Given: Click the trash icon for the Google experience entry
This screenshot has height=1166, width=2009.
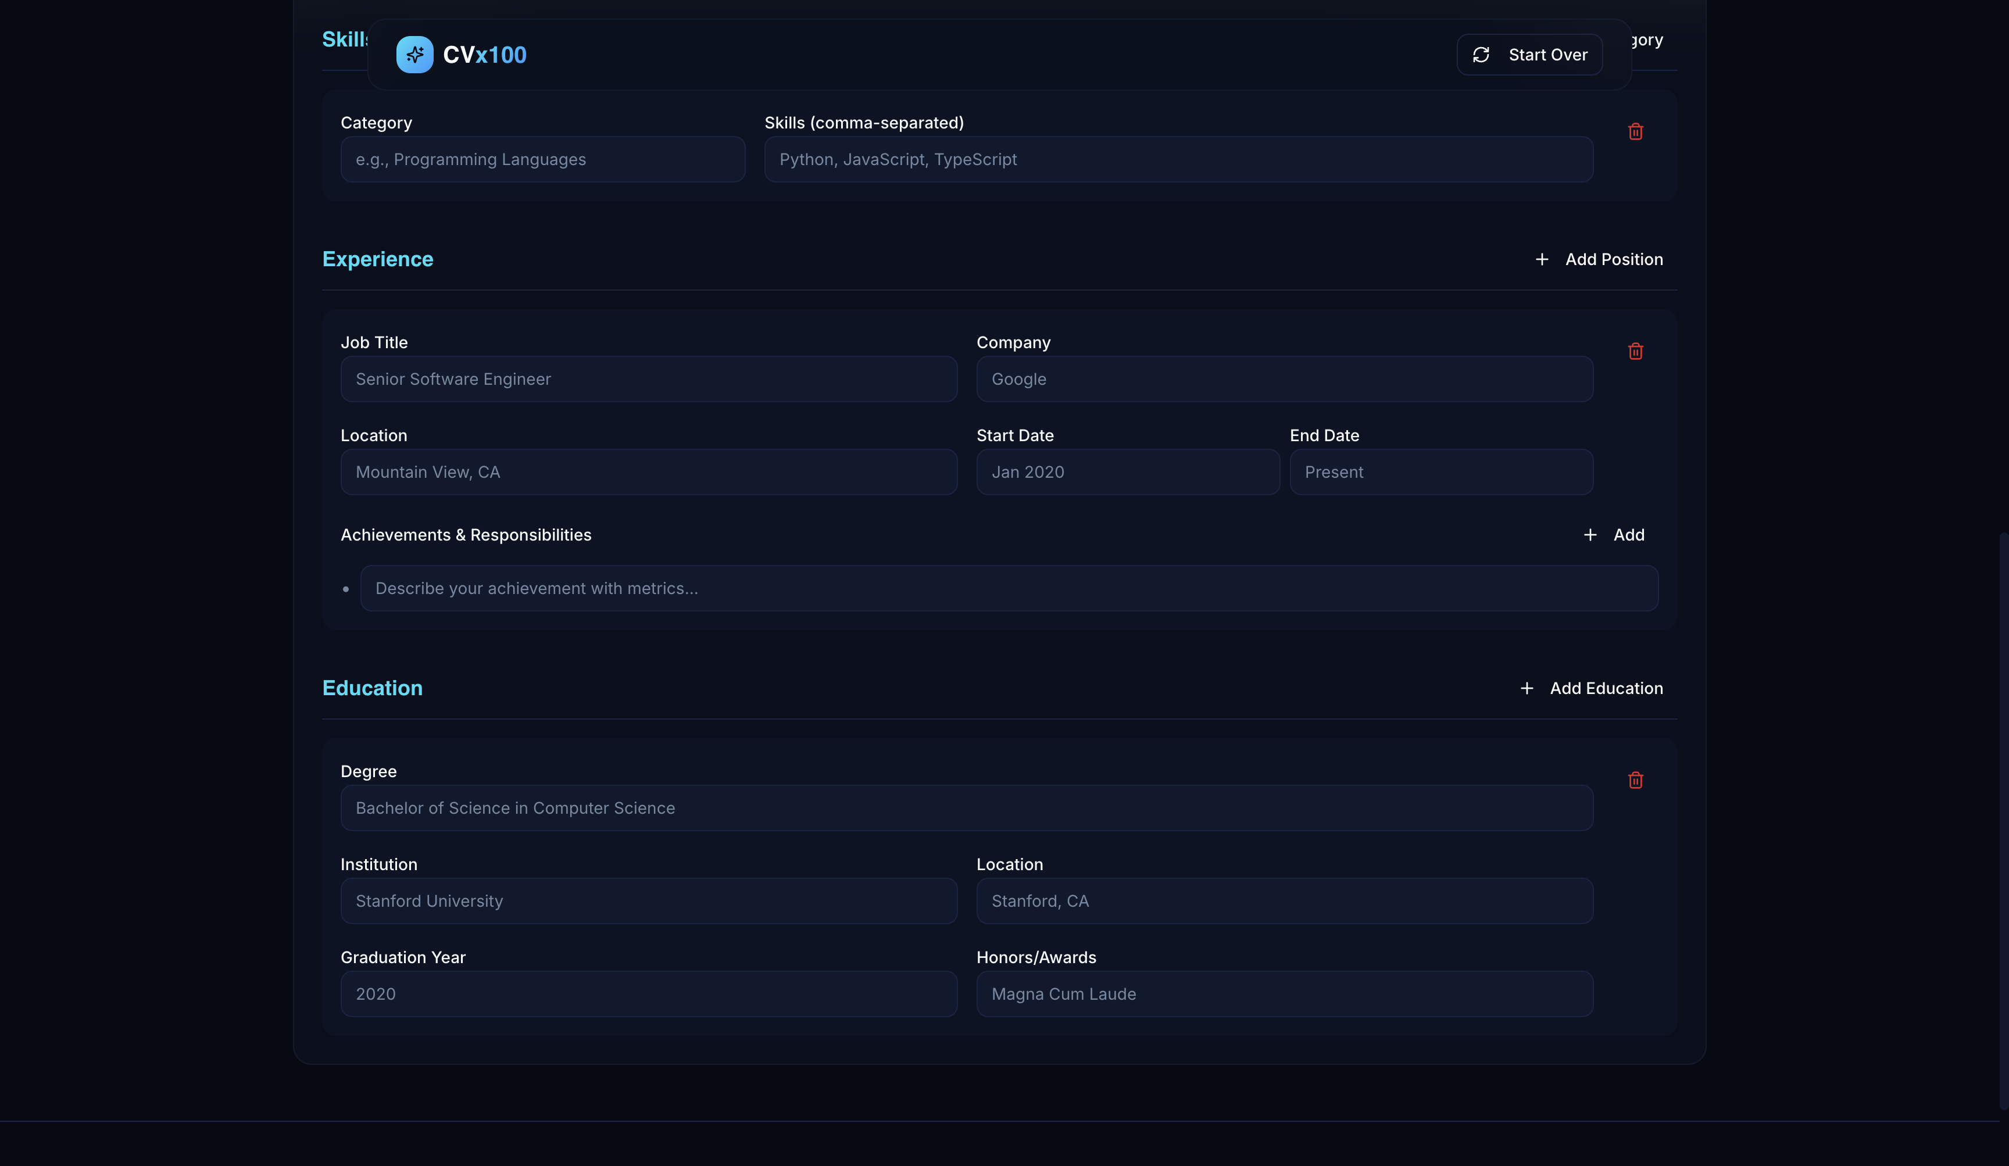Looking at the screenshot, I should click(1636, 352).
